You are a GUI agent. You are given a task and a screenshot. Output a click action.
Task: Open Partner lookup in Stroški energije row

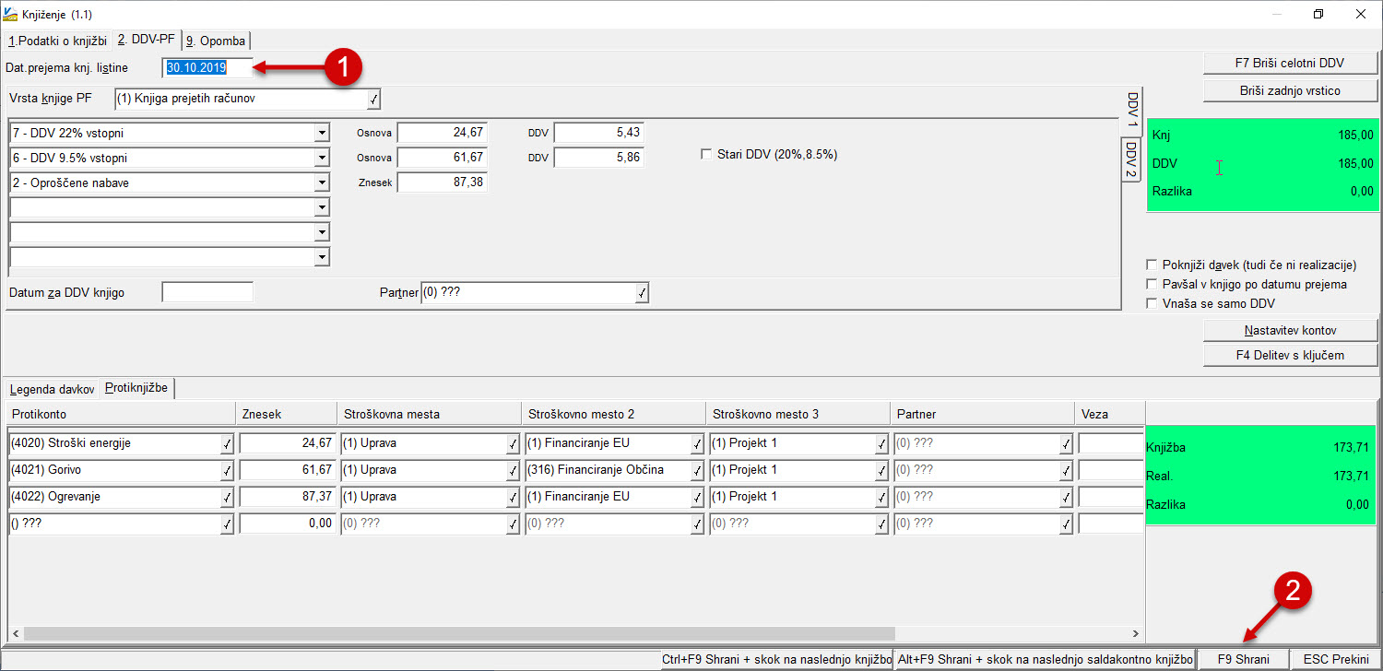[1066, 444]
